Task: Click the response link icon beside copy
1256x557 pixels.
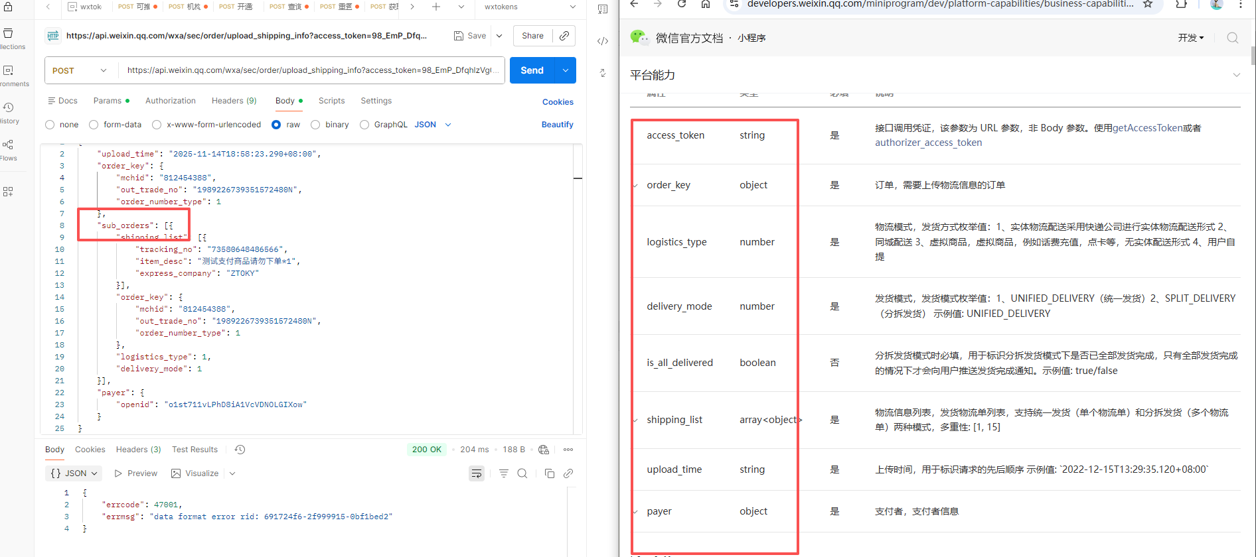Action: 568,473
